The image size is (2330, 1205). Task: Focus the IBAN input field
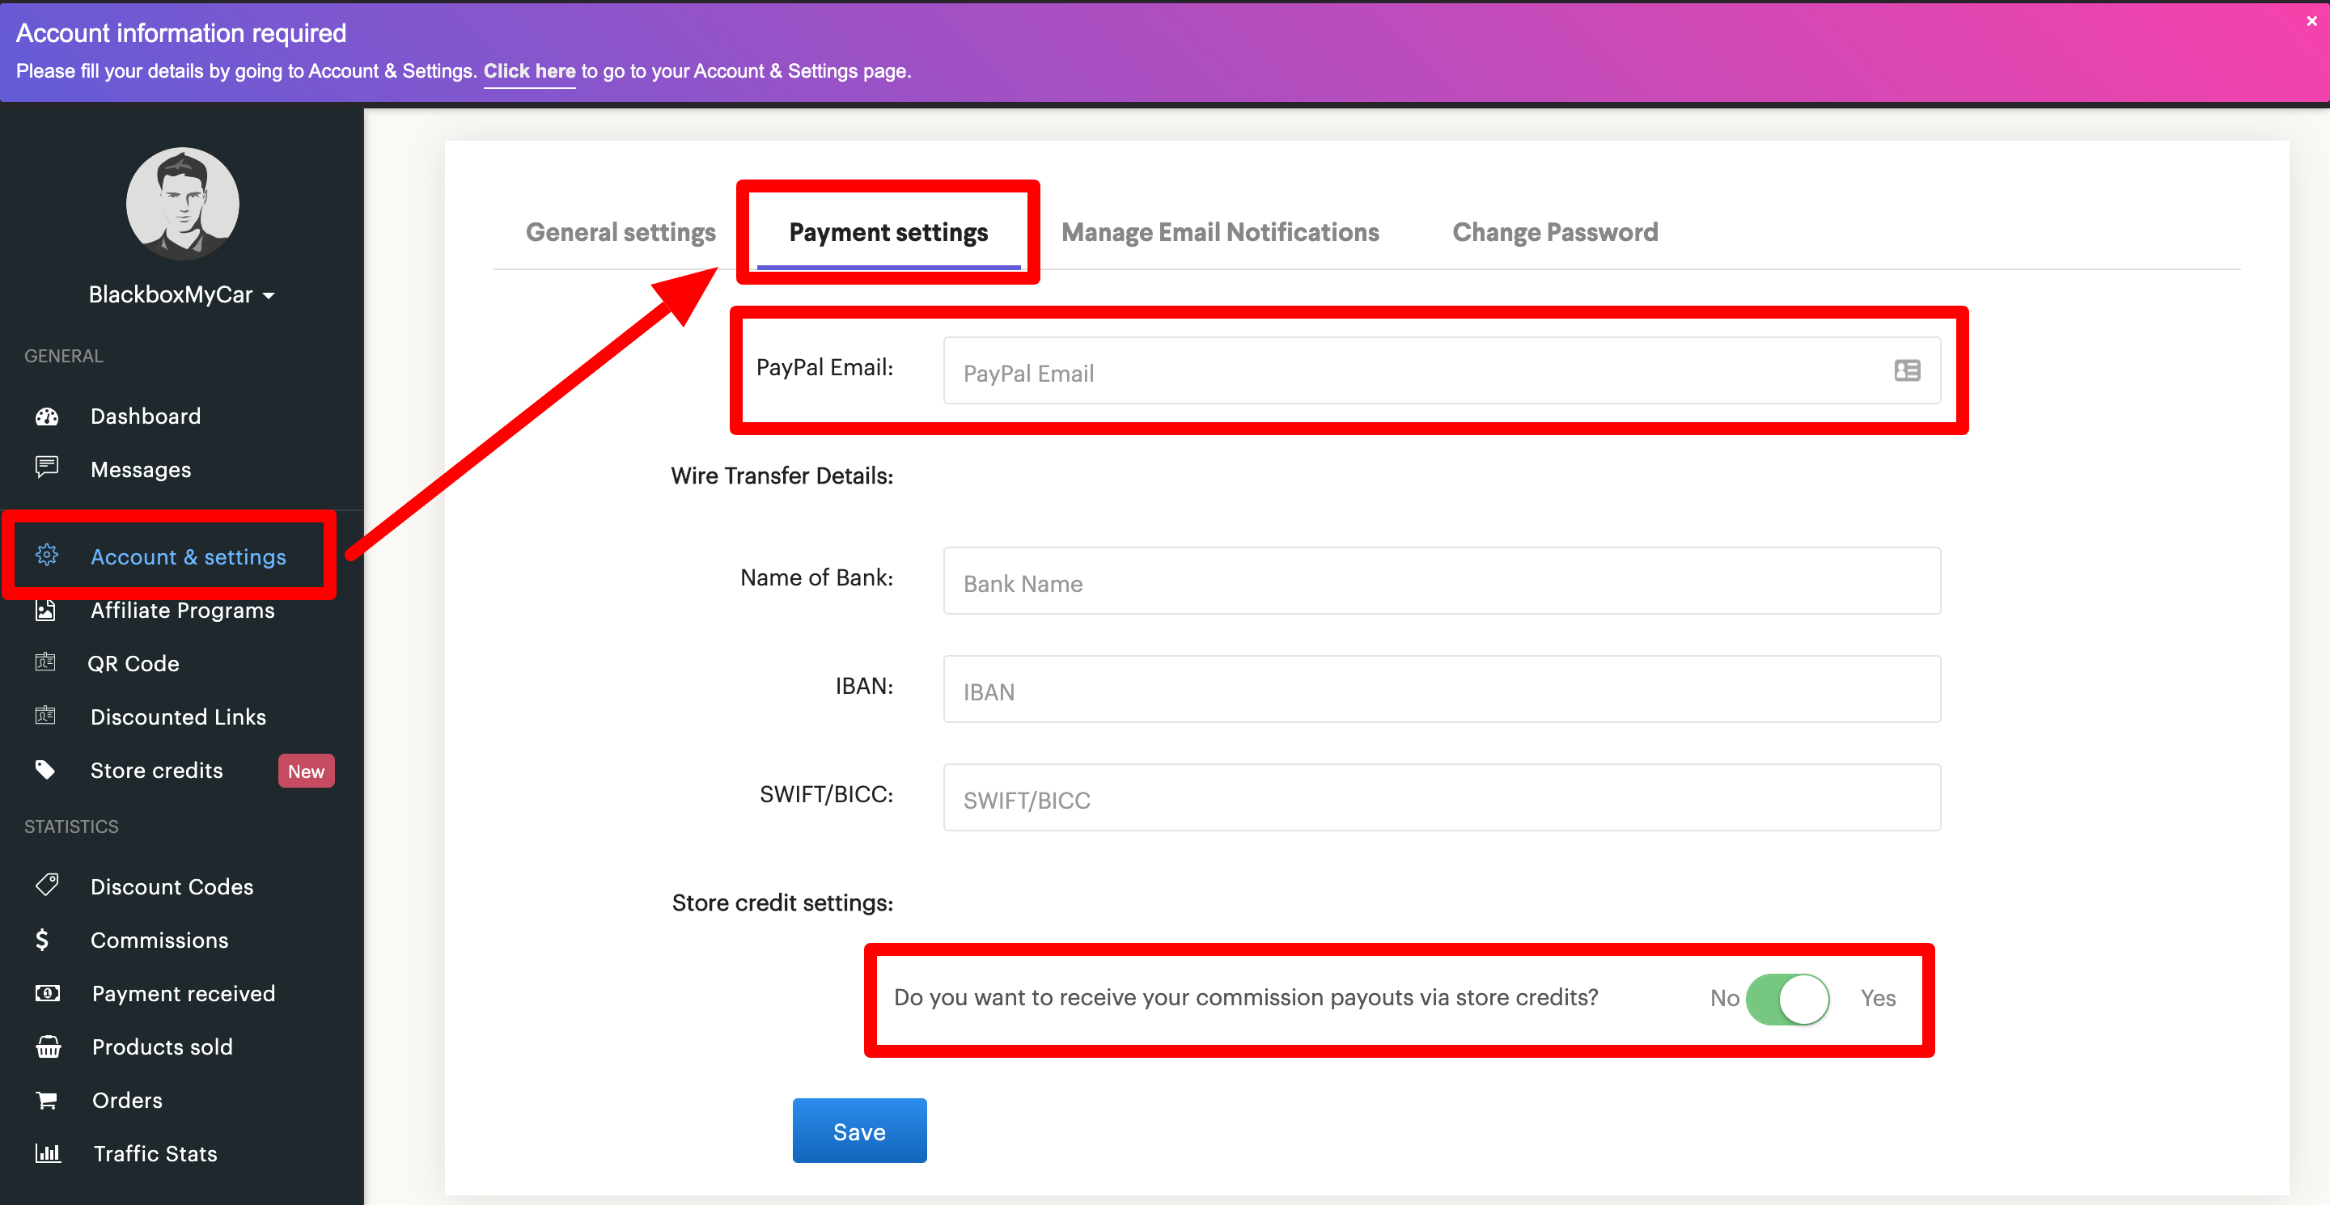(x=1442, y=689)
